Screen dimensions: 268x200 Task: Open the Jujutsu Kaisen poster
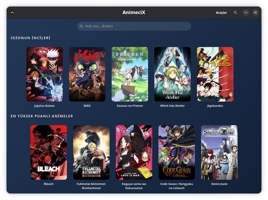(44, 74)
